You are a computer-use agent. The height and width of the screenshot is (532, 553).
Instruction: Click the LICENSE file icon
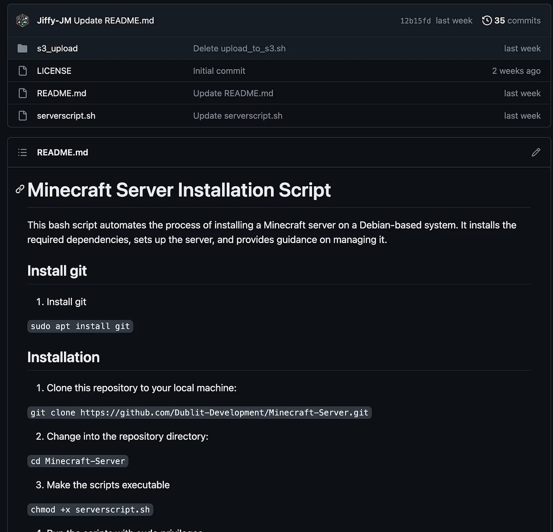23,71
